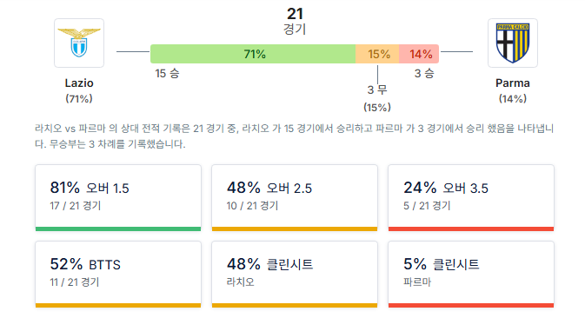Click the (14%) percentage under Parma
This screenshot has width=585, height=318.
tap(513, 99)
